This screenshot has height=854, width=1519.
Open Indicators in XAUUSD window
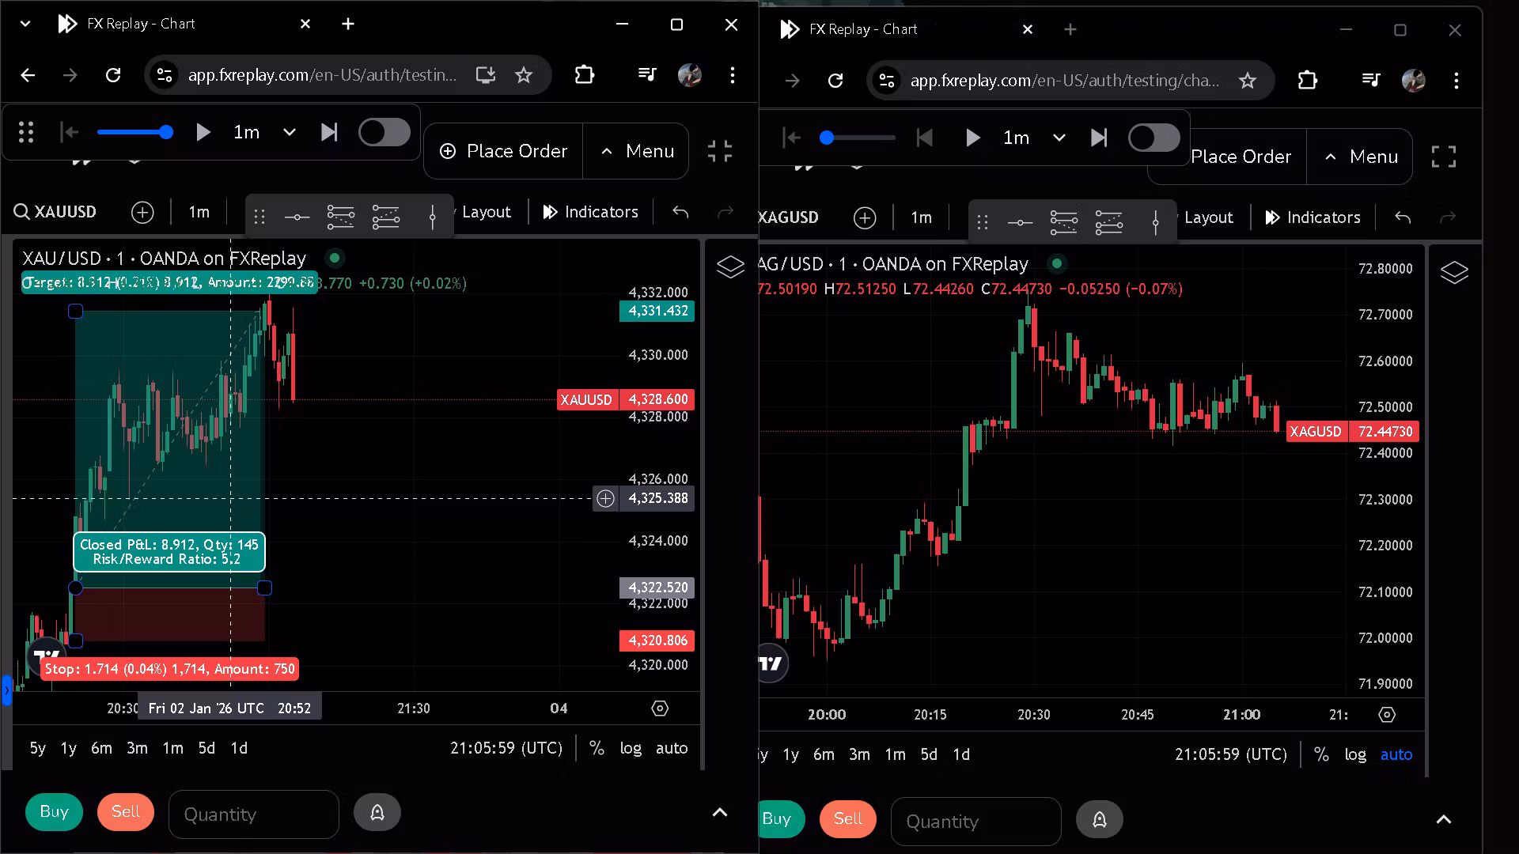pyautogui.click(x=590, y=212)
